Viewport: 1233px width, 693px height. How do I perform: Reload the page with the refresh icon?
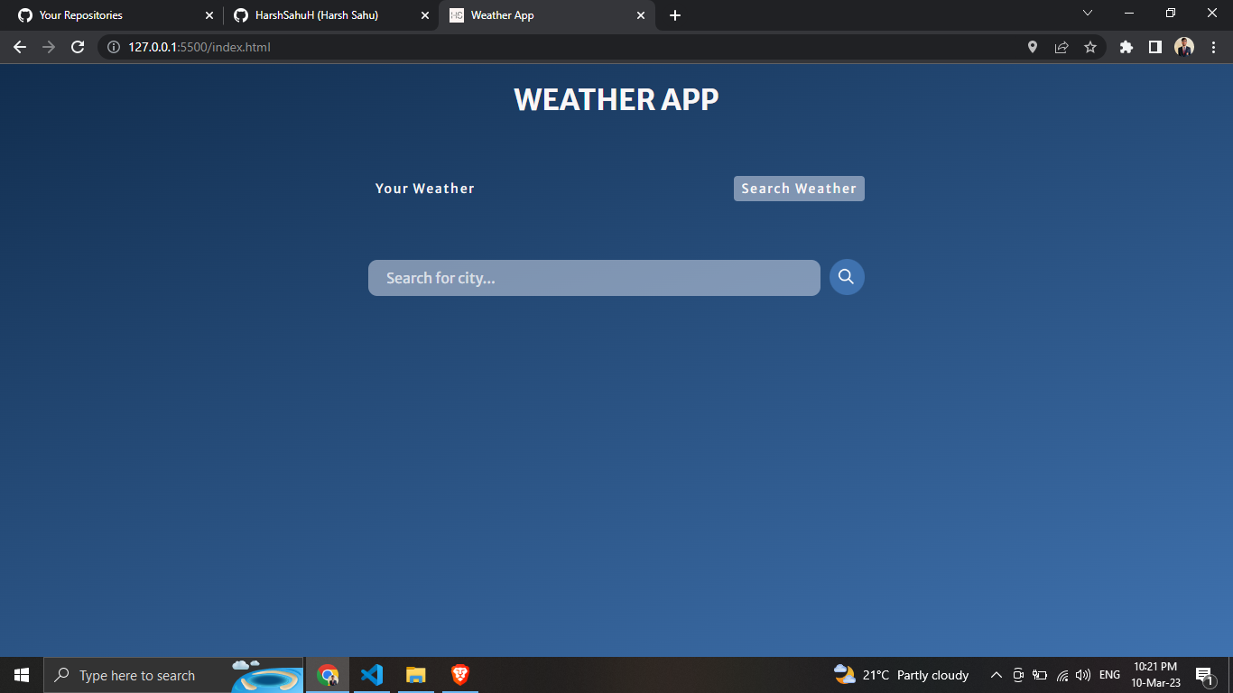(x=78, y=47)
